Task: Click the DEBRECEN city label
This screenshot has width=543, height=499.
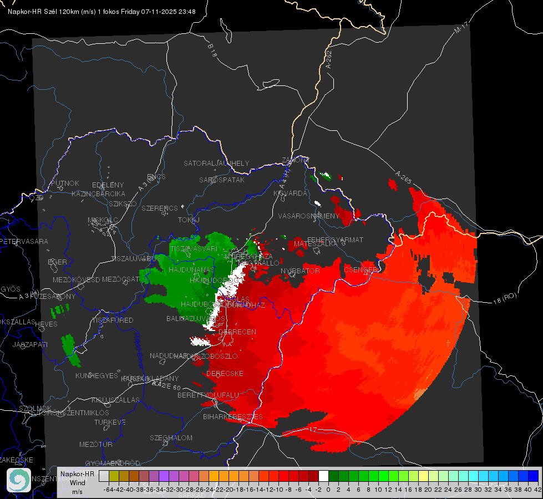Action: [237, 332]
